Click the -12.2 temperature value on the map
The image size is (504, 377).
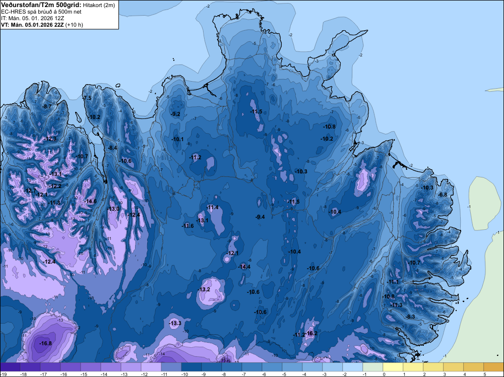point(55,186)
